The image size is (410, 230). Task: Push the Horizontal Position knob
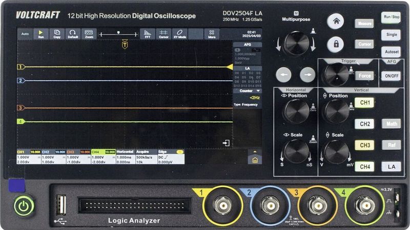click(296, 111)
